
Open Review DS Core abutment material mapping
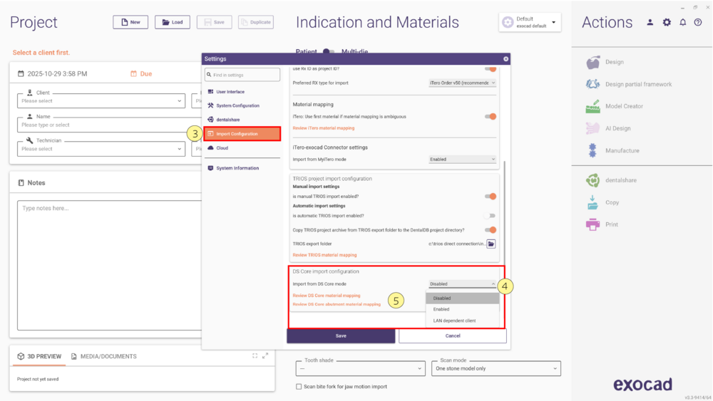(x=337, y=304)
